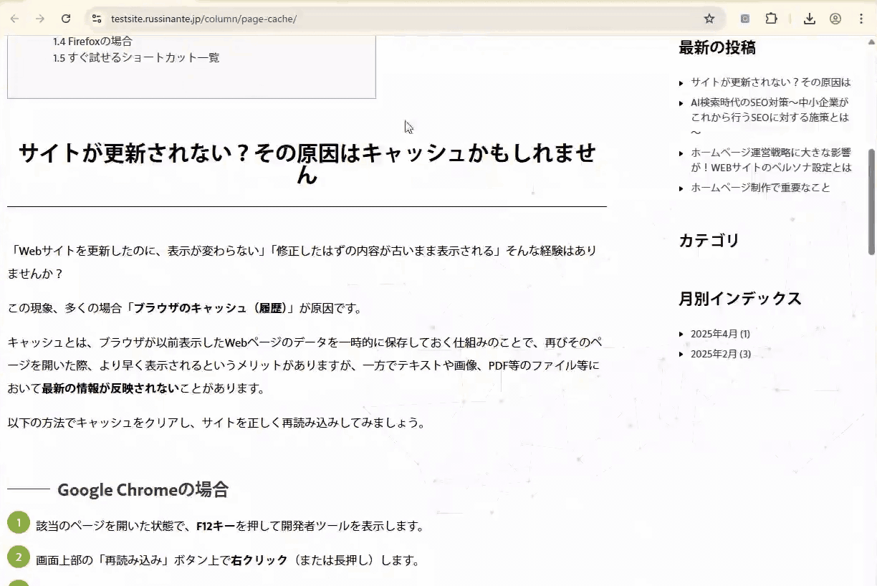This screenshot has width=877, height=586.
Task: Open the 2025年2月 (3) monthly archive
Action: tap(720, 354)
